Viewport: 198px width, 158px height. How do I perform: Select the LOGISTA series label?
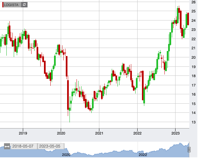click(11, 5)
